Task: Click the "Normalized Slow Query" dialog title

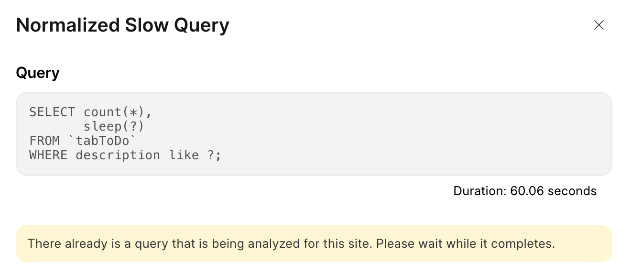Action: [x=122, y=25]
